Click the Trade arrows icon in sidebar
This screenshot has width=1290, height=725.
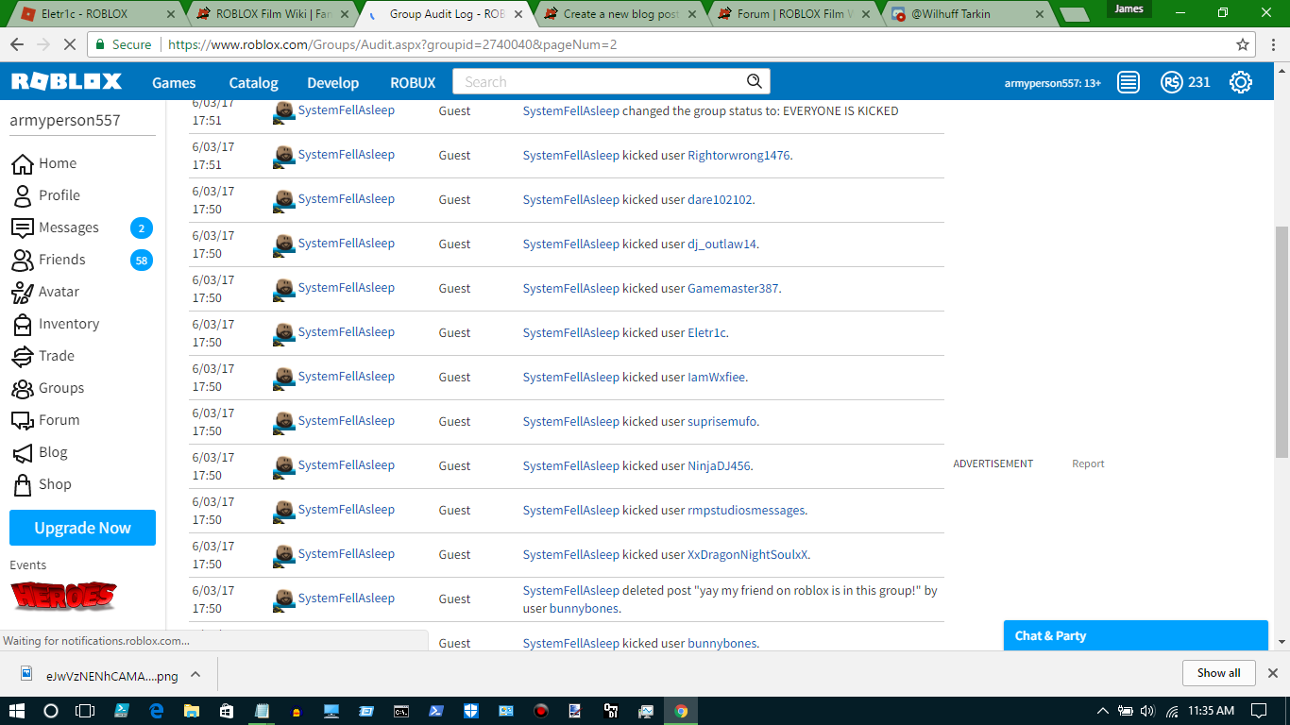coord(22,357)
